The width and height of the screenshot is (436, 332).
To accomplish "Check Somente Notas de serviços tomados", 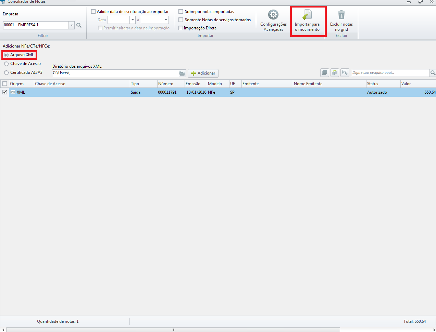I will pyautogui.click(x=180, y=19).
